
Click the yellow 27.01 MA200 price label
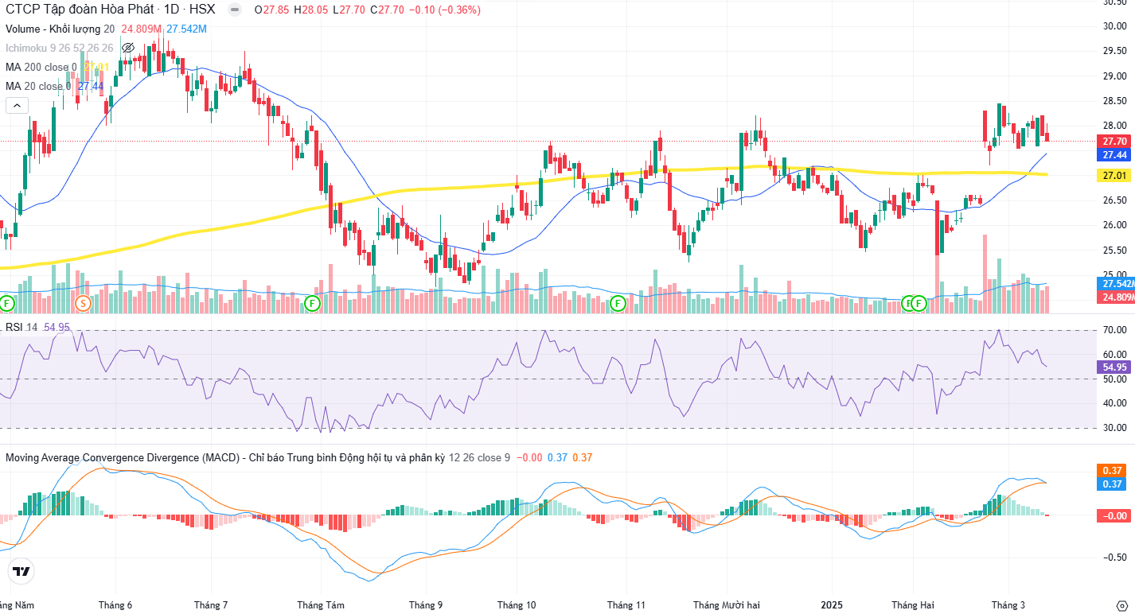coord(1114,176)
